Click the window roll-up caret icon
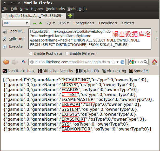Screen dimensions: 160x151 coord(5,3)
